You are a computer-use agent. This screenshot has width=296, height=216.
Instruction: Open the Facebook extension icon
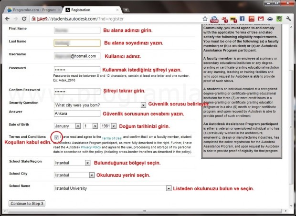[x=242, y=19]
